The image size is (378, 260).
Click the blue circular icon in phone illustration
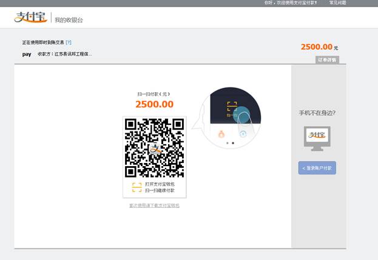point(242,133)
